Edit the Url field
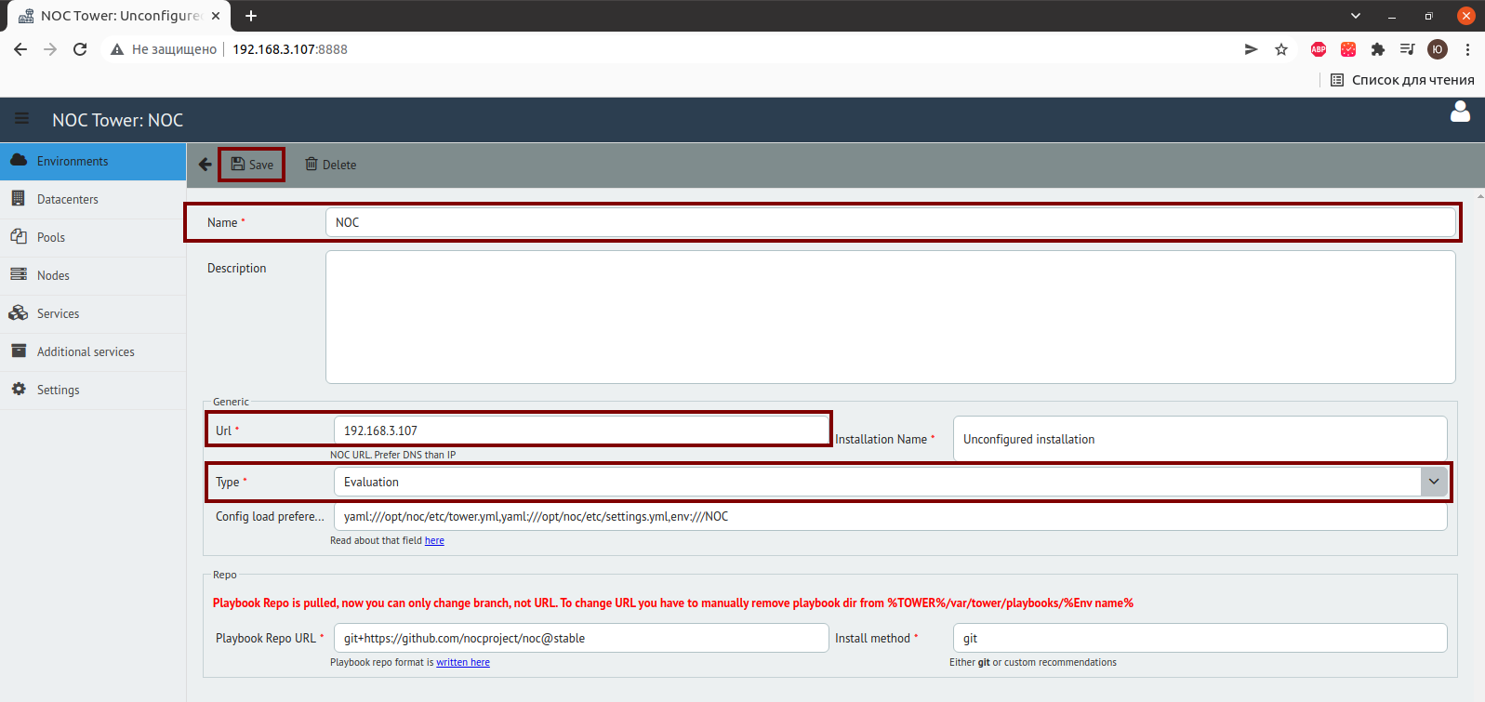This screenshot has width=1485, height=702. [580, 430]
